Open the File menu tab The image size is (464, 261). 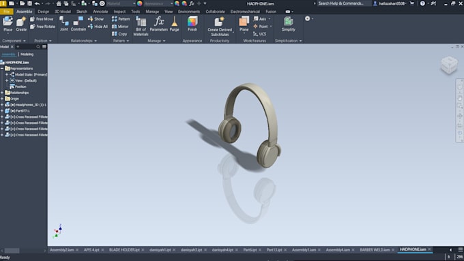[x=7, y=12]
